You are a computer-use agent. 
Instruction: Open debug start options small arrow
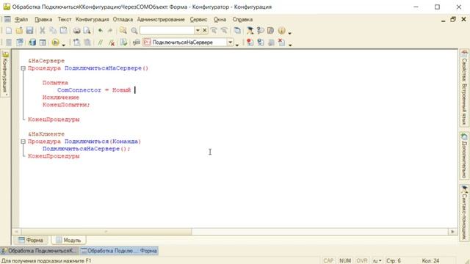tap(63, 45)
